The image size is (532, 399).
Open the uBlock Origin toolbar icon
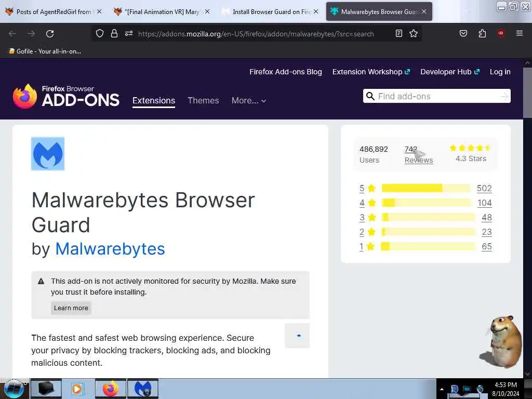tap(501, 33)
